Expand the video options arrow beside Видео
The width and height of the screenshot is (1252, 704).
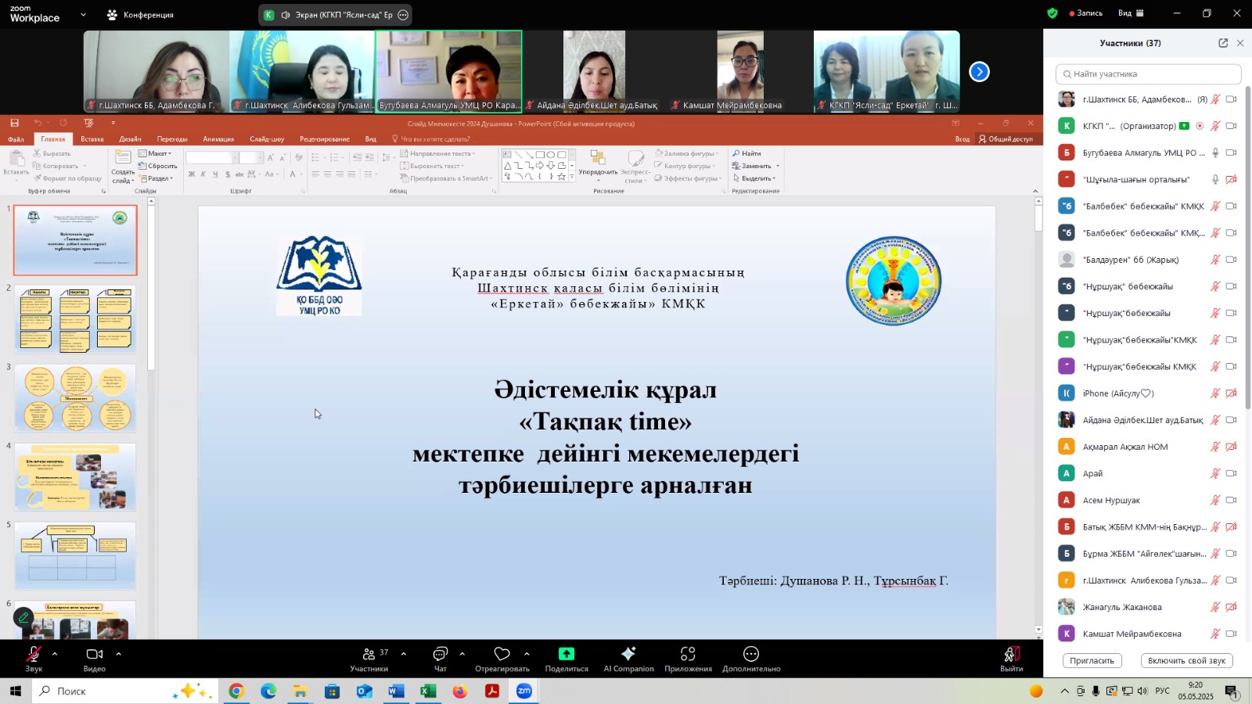118,654
